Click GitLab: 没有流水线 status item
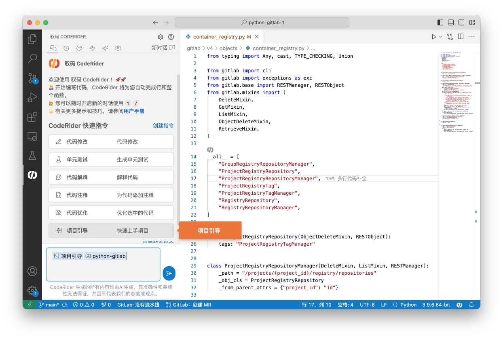The height and width of the screenshot is (339, 503). (x=138, y=305)
